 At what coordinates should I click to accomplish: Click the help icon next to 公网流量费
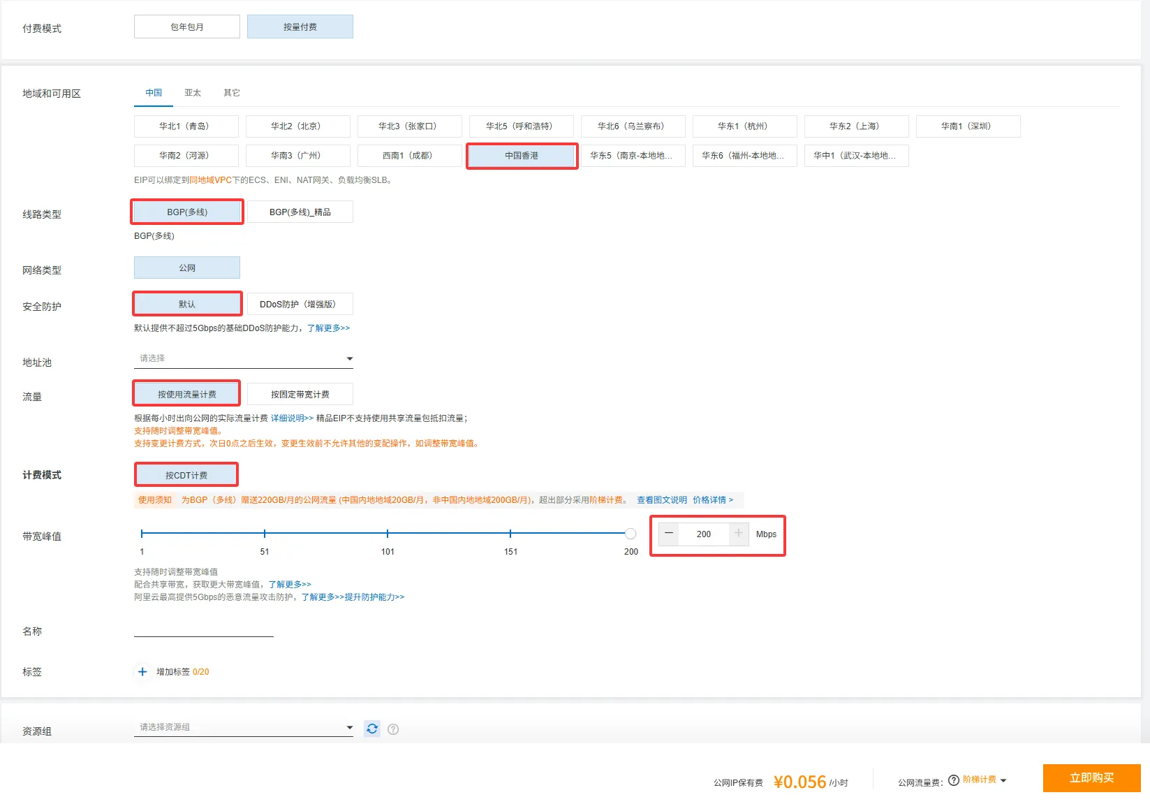pos(953,780)
